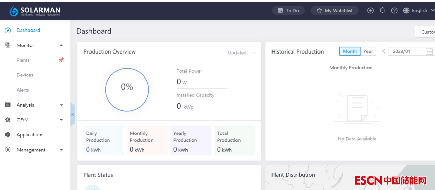Open the calendar icon in date field
The image size is (435, 190).
click(429, 51)
